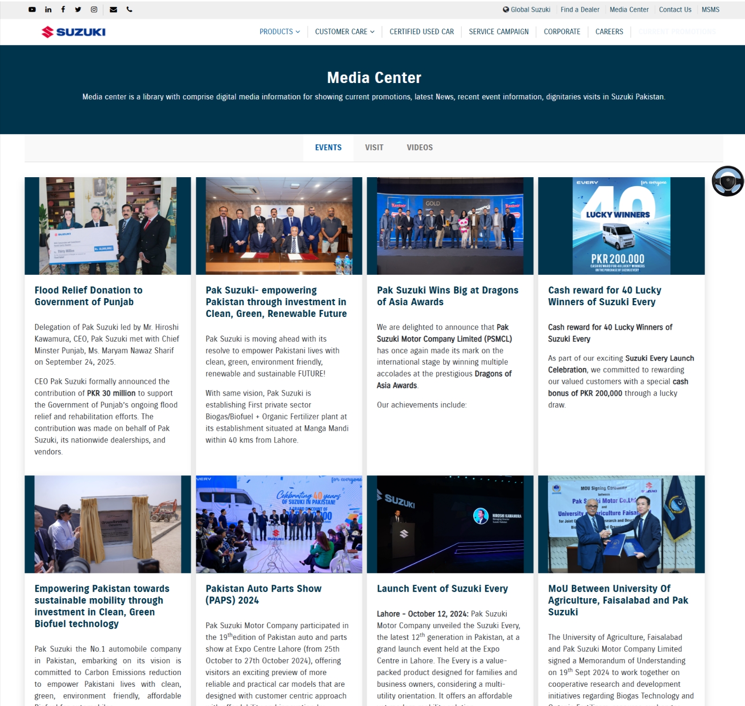Click the phone call icon
The width and height of the screenshot is (745, 706).
pos(130,9)
